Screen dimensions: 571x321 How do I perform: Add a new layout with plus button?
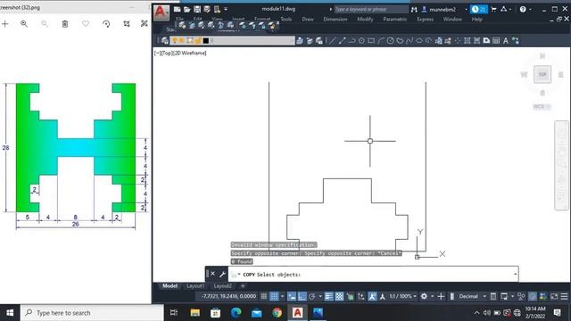tap(243, 286)
